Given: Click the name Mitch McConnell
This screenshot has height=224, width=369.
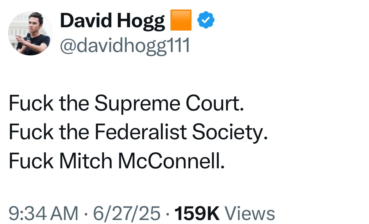Looking at the screenshot, I should [142, 160].
